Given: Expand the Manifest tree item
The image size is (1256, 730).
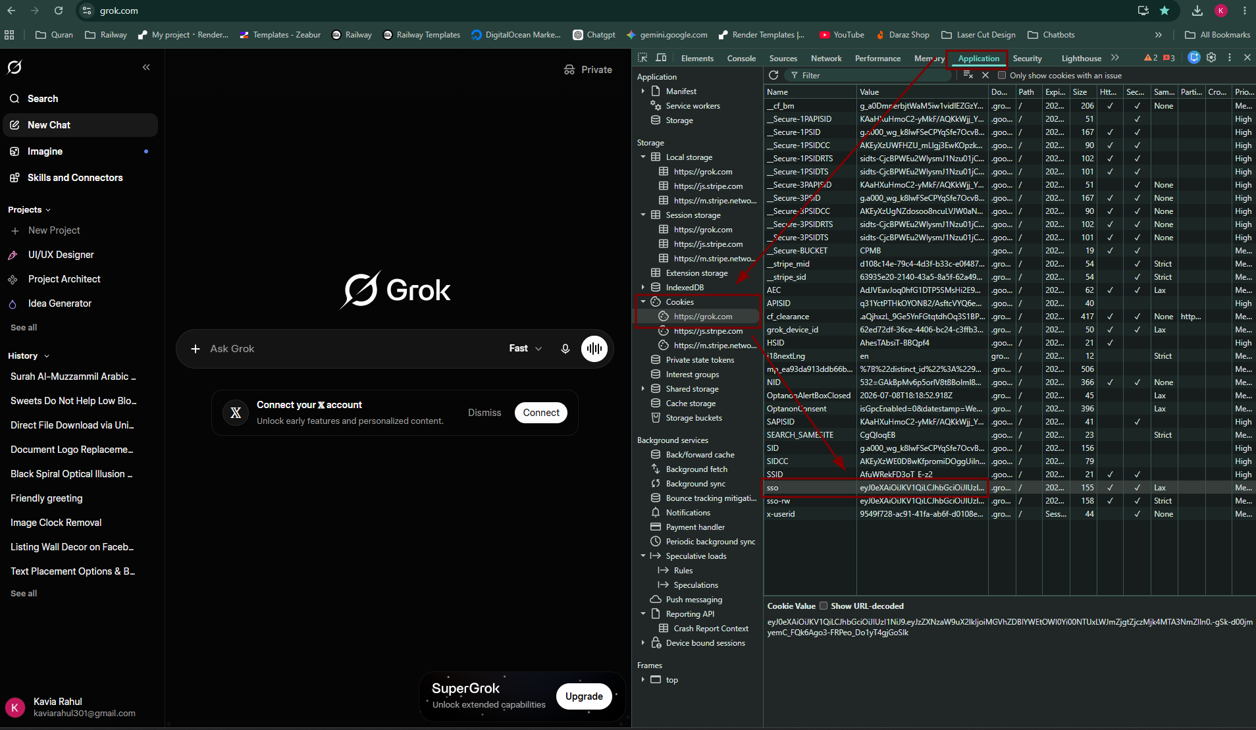Looking at the screenshot, I should point(643,91).
